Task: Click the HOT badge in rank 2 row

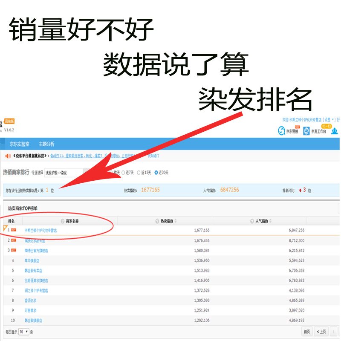Action: pyautogui.click(x=14, y=240)
